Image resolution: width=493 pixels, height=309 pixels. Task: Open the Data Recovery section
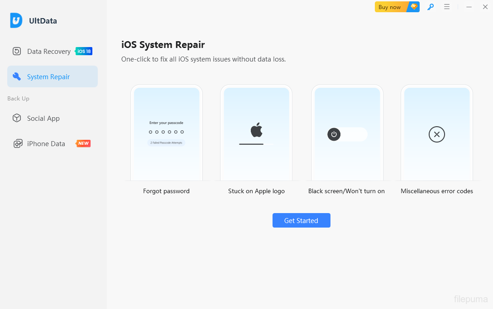[49, 51]
